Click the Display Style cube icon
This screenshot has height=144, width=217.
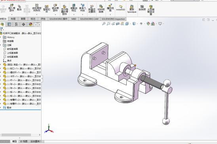(134, 24)
